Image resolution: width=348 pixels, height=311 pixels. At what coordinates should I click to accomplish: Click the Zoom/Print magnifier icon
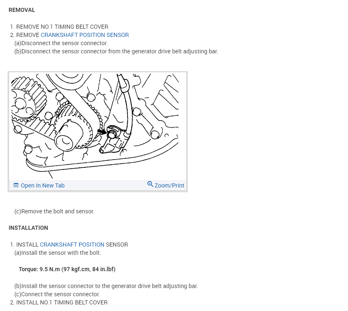[x=150, y=184]
